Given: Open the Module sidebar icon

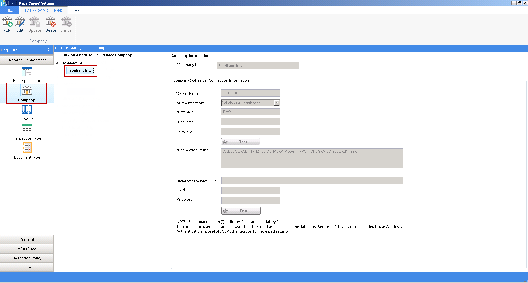Looking at the screenshot, I should 27,113.
